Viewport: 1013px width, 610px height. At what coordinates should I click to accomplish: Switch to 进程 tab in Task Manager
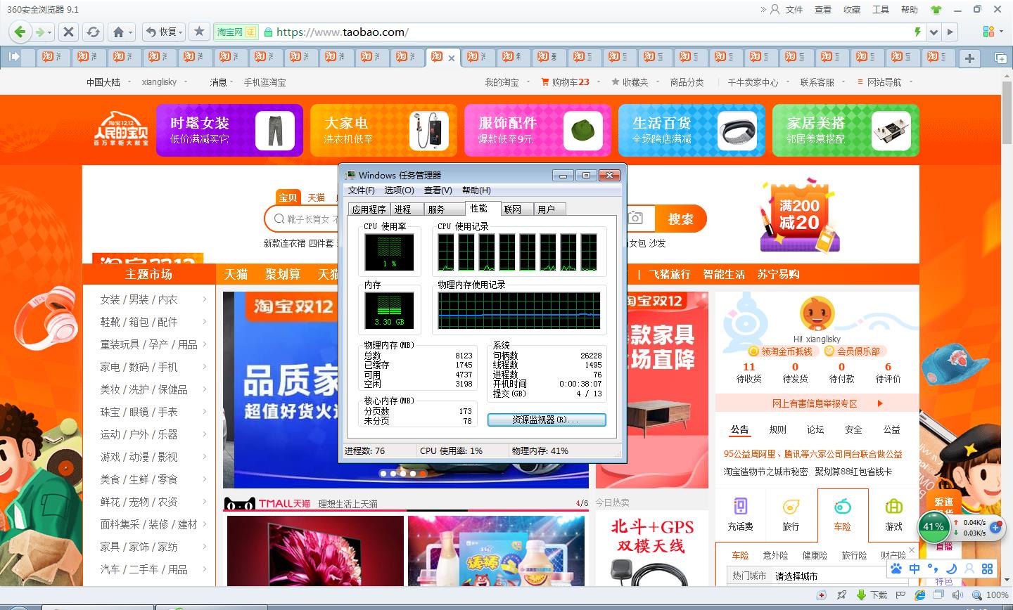407,209
